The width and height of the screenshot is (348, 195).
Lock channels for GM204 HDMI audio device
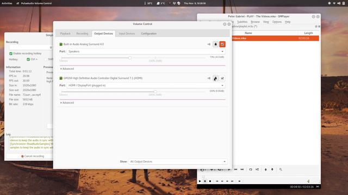click(215, 78)
